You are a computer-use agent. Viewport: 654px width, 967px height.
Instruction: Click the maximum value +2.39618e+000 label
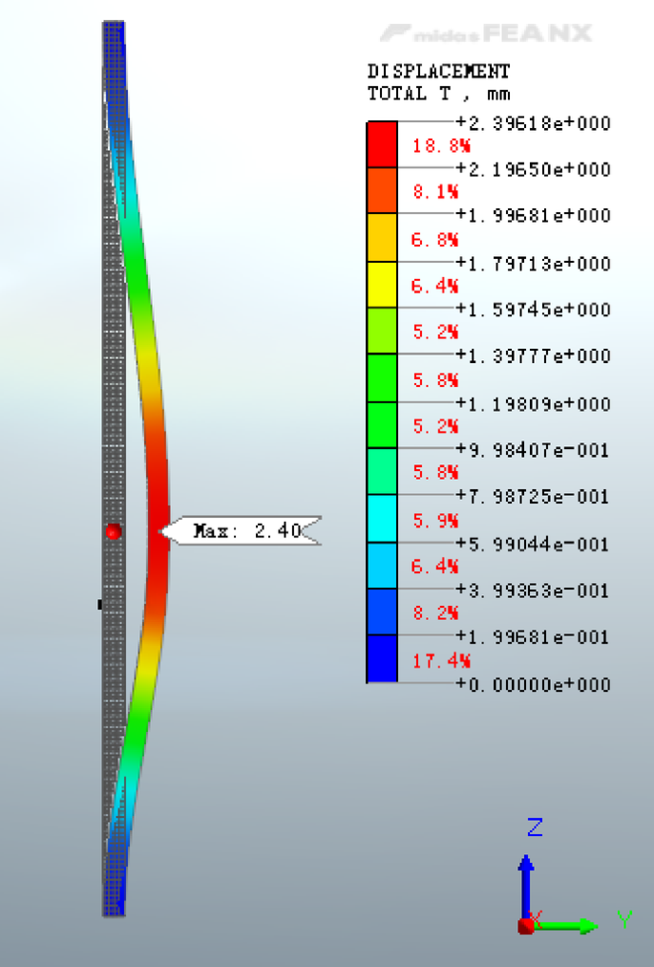[533, 123]
